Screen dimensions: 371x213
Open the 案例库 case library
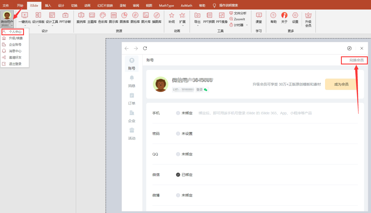[81, 18]
